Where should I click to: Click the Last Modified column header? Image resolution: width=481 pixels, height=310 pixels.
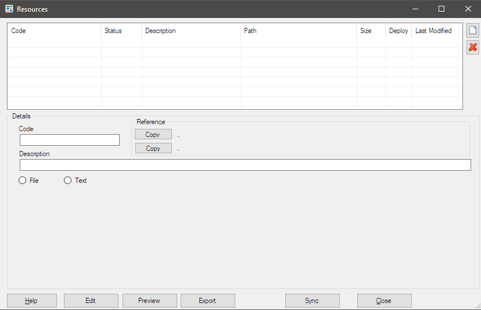(x=437, y=31)
